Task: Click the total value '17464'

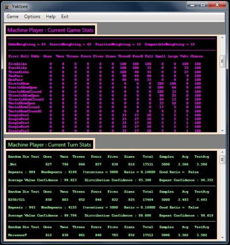Action: pyautogui.click(x=148, y=200)
